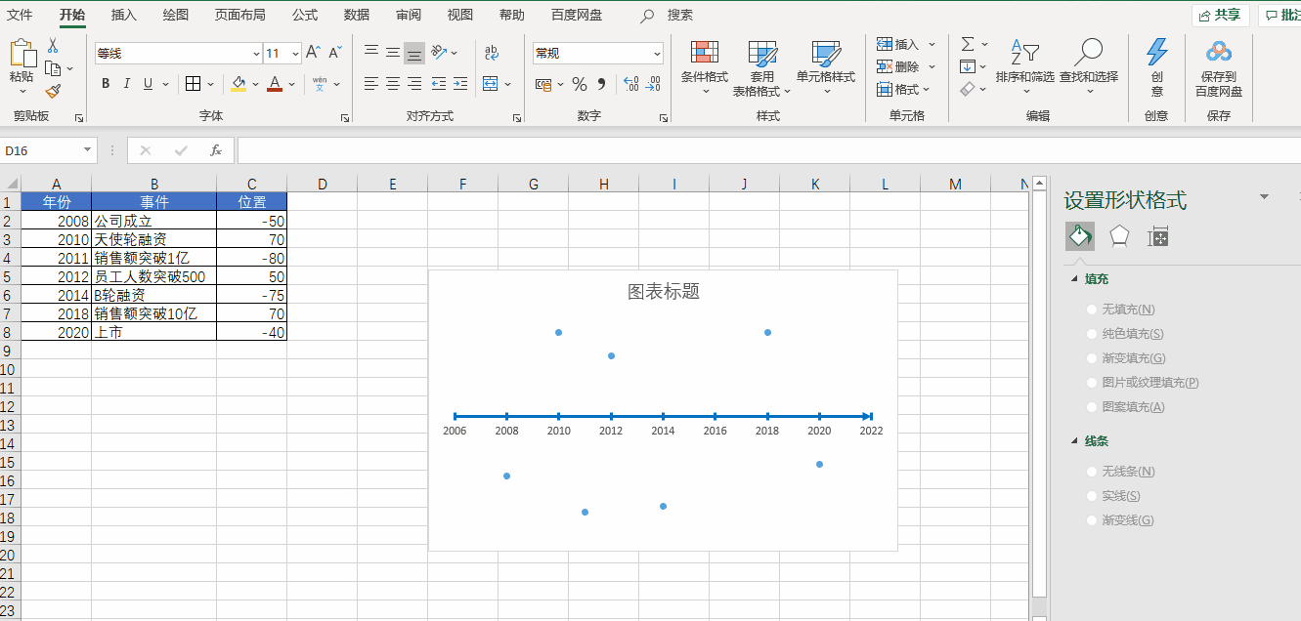Toggle Bold formatting

point(106,84)
